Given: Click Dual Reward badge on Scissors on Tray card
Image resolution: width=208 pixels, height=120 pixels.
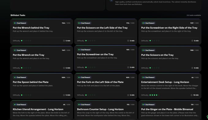Looking at the screenshot, I should coord(149,50).
